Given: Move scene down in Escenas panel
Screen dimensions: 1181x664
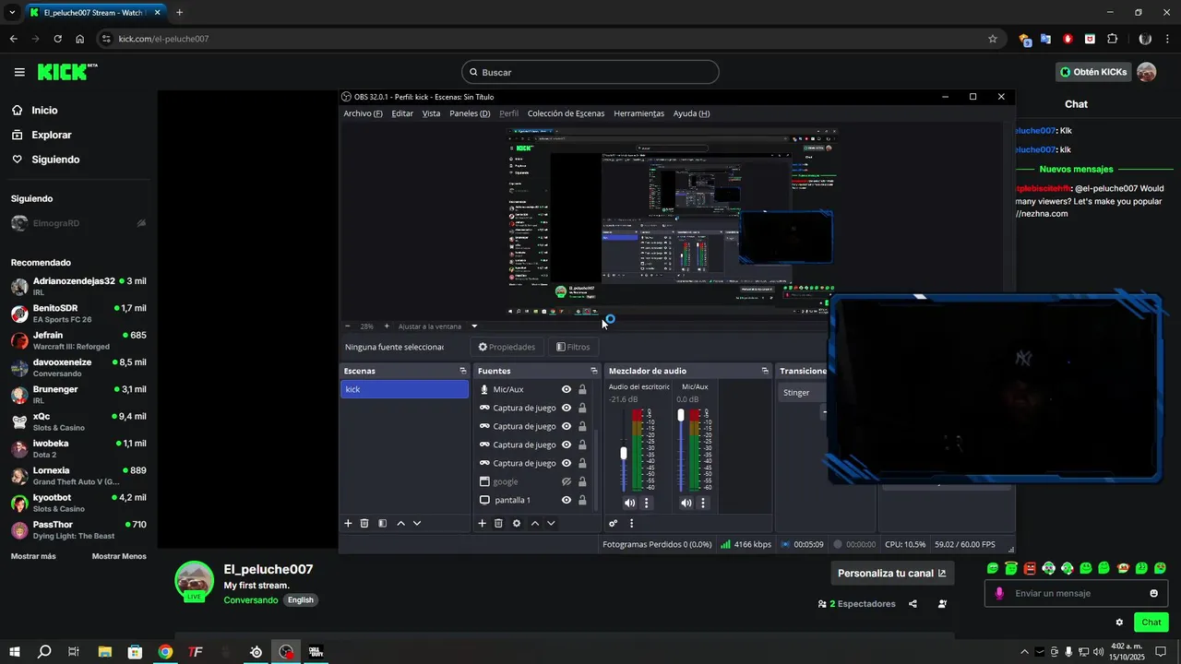Looking at the screenshot, I should [x=417, y=523].
